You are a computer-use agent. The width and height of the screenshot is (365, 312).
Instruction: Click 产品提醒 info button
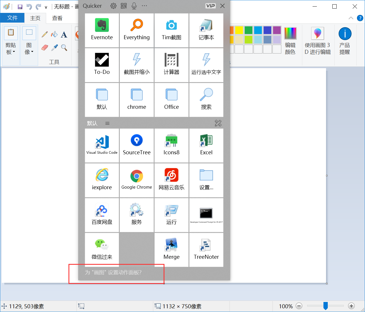345,41
